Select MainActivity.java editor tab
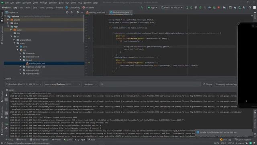This screenshot has width=257, height=145. (121, 12)
